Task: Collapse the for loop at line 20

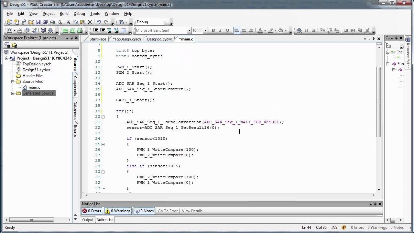Action: pyautogui.click(x=103, y=116)
